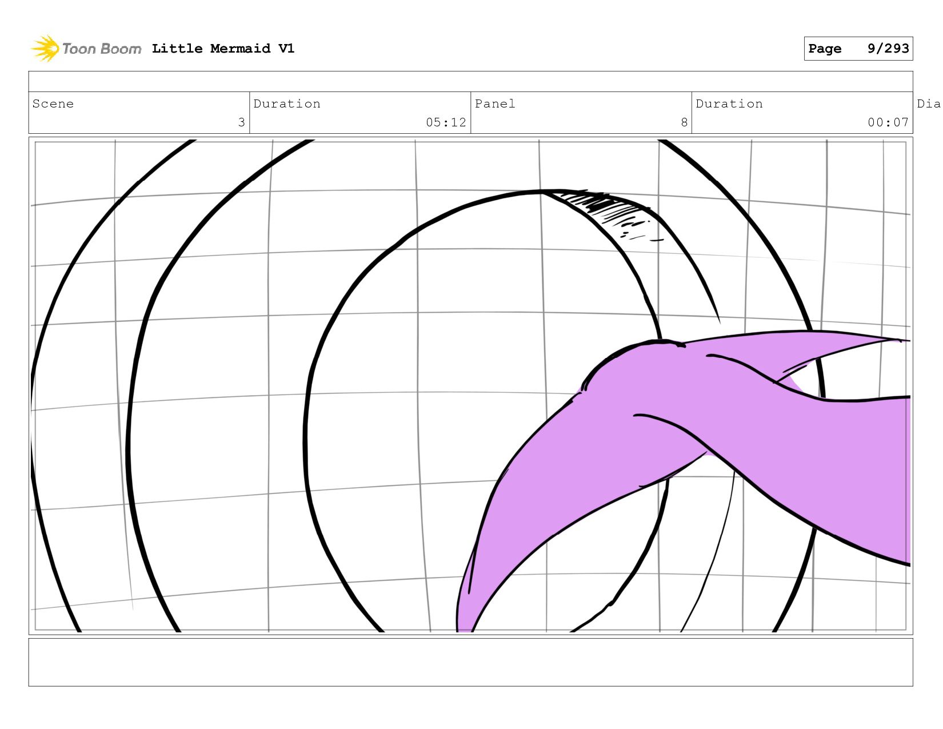Image resolution: width=943 pixels, height=729 pixels.
Task: Click the scene number '3'
Action: [241, 122]
